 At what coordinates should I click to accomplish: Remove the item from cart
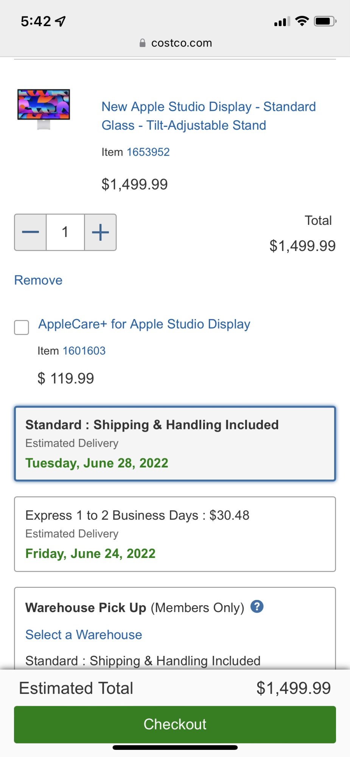tap(38, 280)
